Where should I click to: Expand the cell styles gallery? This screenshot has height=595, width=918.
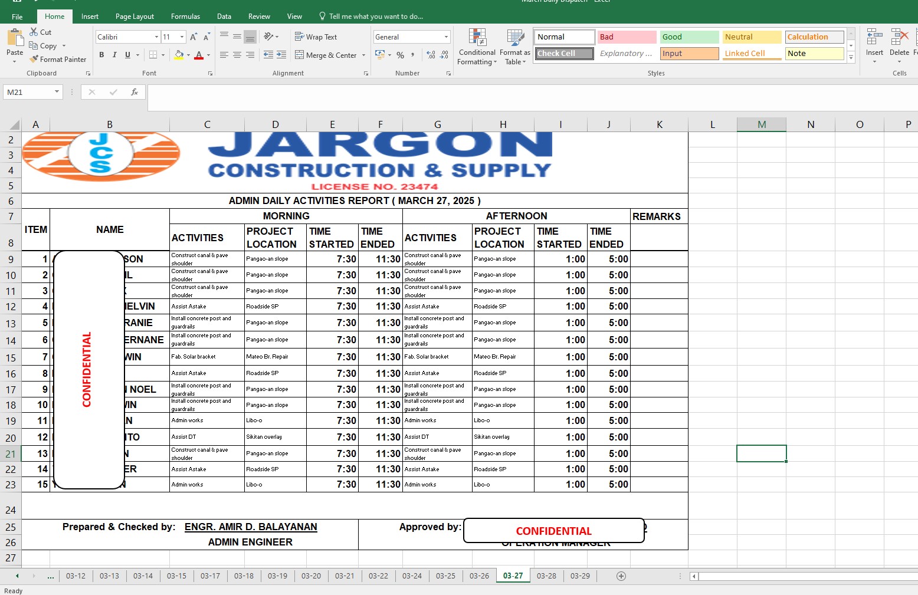pos(851,58)
